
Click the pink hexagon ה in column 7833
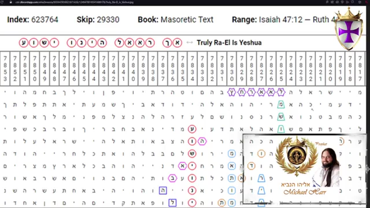(202, 141)
